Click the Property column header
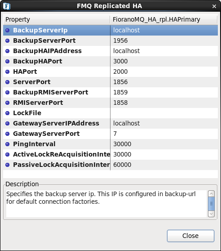Image resolution: width=221 pixels, height=251 pixels. [57, 19]
